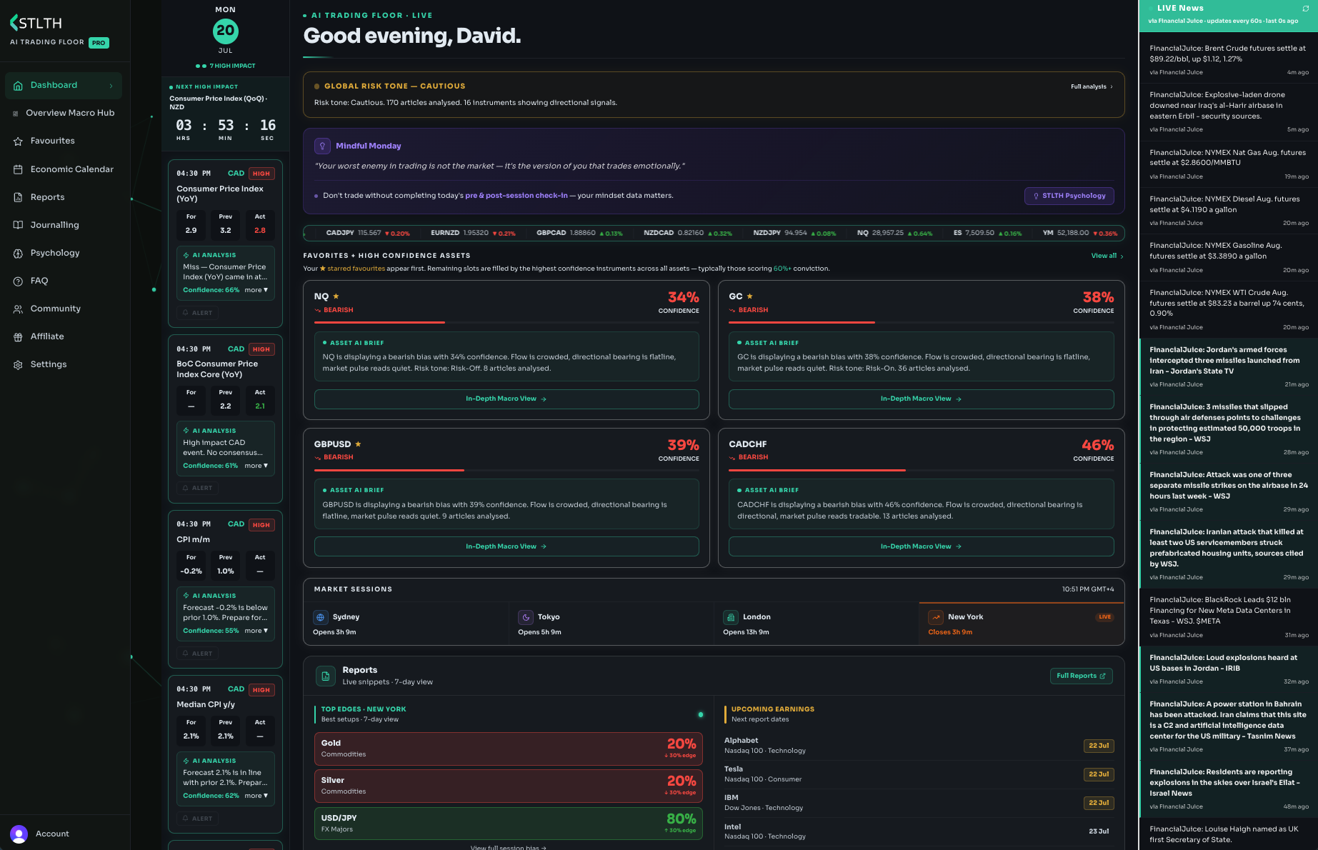Open Economic Calendar from sidebar icon
The image size is (1318, 850).
18,169
